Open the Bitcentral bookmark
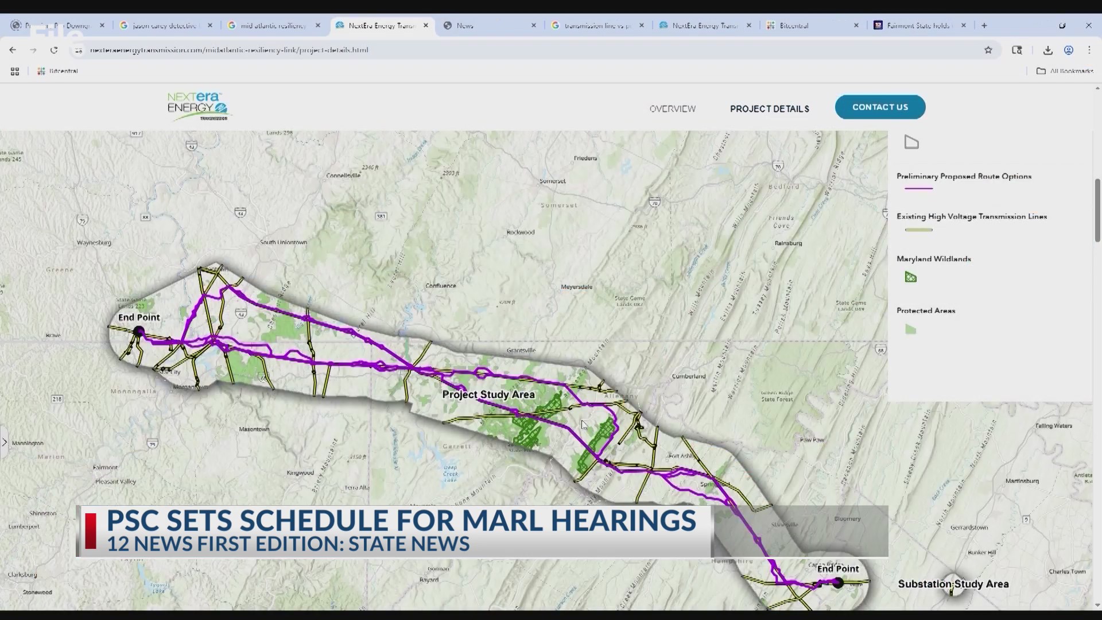The image size is (1102, 620). (x=57, y=71)
